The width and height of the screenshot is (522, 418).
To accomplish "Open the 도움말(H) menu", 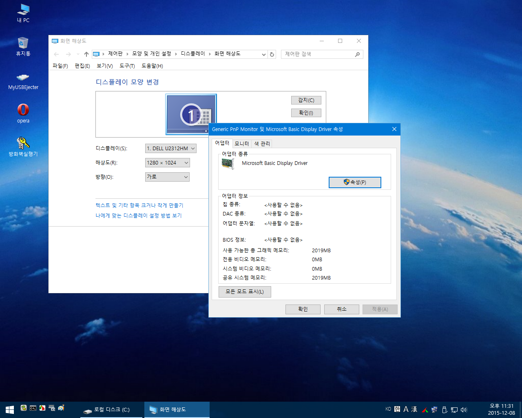I will 152,66.
